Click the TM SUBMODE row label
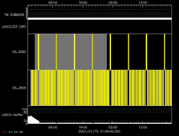The height and width of the screenshot is (136, 179). pyautogui.click(x=15, y=15)
